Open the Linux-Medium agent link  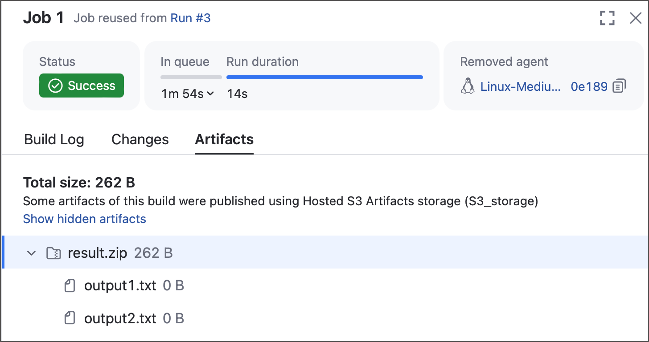click(520, 86)
